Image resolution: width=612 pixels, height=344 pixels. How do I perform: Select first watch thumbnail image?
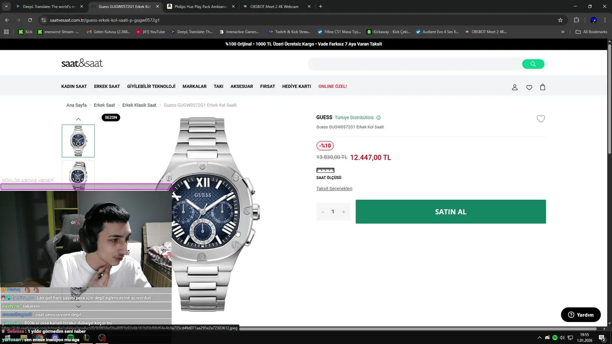[x=78, y=141]
